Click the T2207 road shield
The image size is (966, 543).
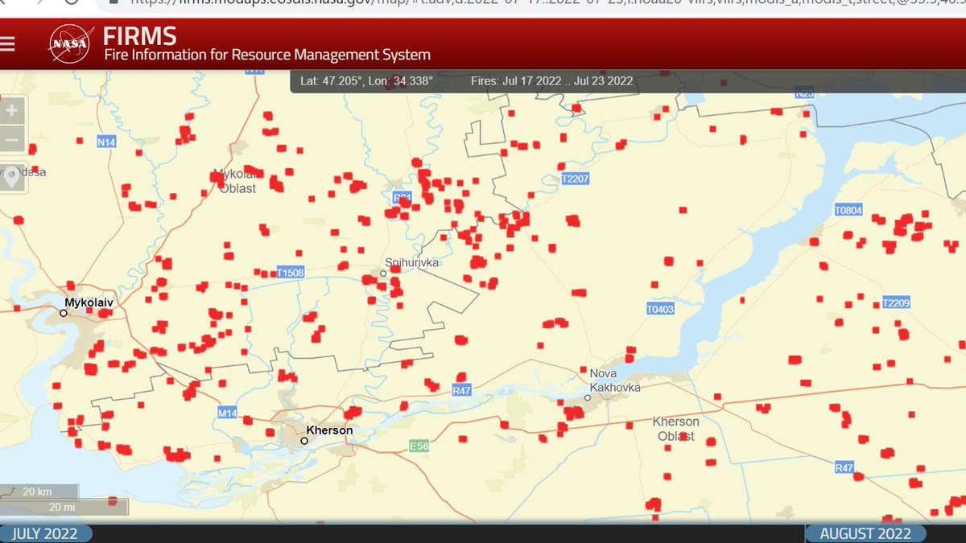(x=576, y=178)
